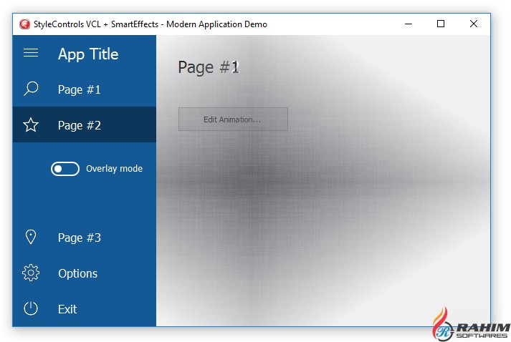The image size is (511, 342).
Task: Click the magnifier icon beside Page #1
Action: tap(31, 89)
